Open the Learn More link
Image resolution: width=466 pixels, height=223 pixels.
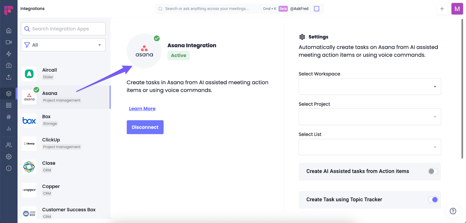pos(142,109)
